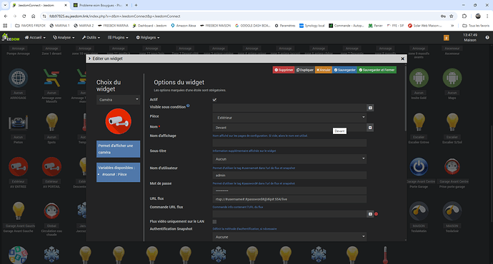Enable Flux vidéo uniquement sur le LAN
Viewport: 493px width, 264px height.
click(214, 222)
